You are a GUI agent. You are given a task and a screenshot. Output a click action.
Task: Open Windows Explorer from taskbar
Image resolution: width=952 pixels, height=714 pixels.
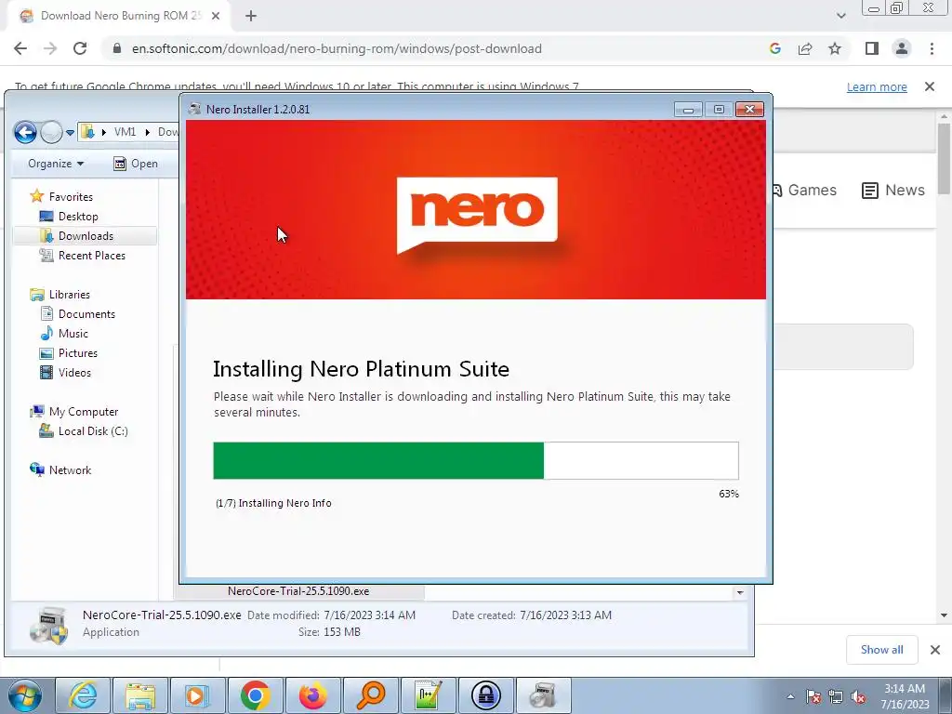coord(140,695)
